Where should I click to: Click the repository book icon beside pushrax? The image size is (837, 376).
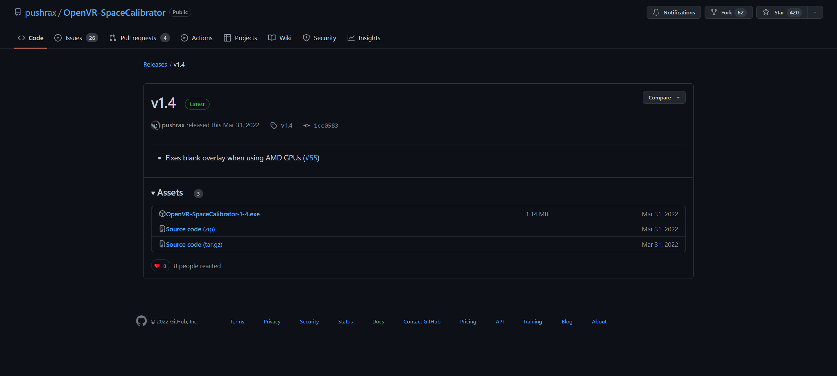18,12
